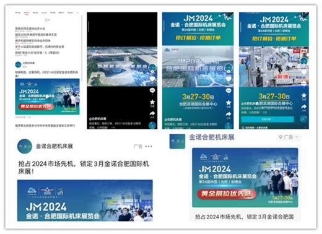Tap the account avatar on the robot arm video
The height and width of the screenshot is (234, 322).
point(304,61)
